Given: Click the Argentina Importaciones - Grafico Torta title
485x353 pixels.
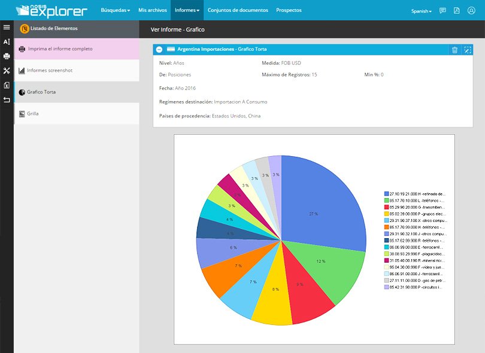Looking at the screenshot, I should 222,49.
